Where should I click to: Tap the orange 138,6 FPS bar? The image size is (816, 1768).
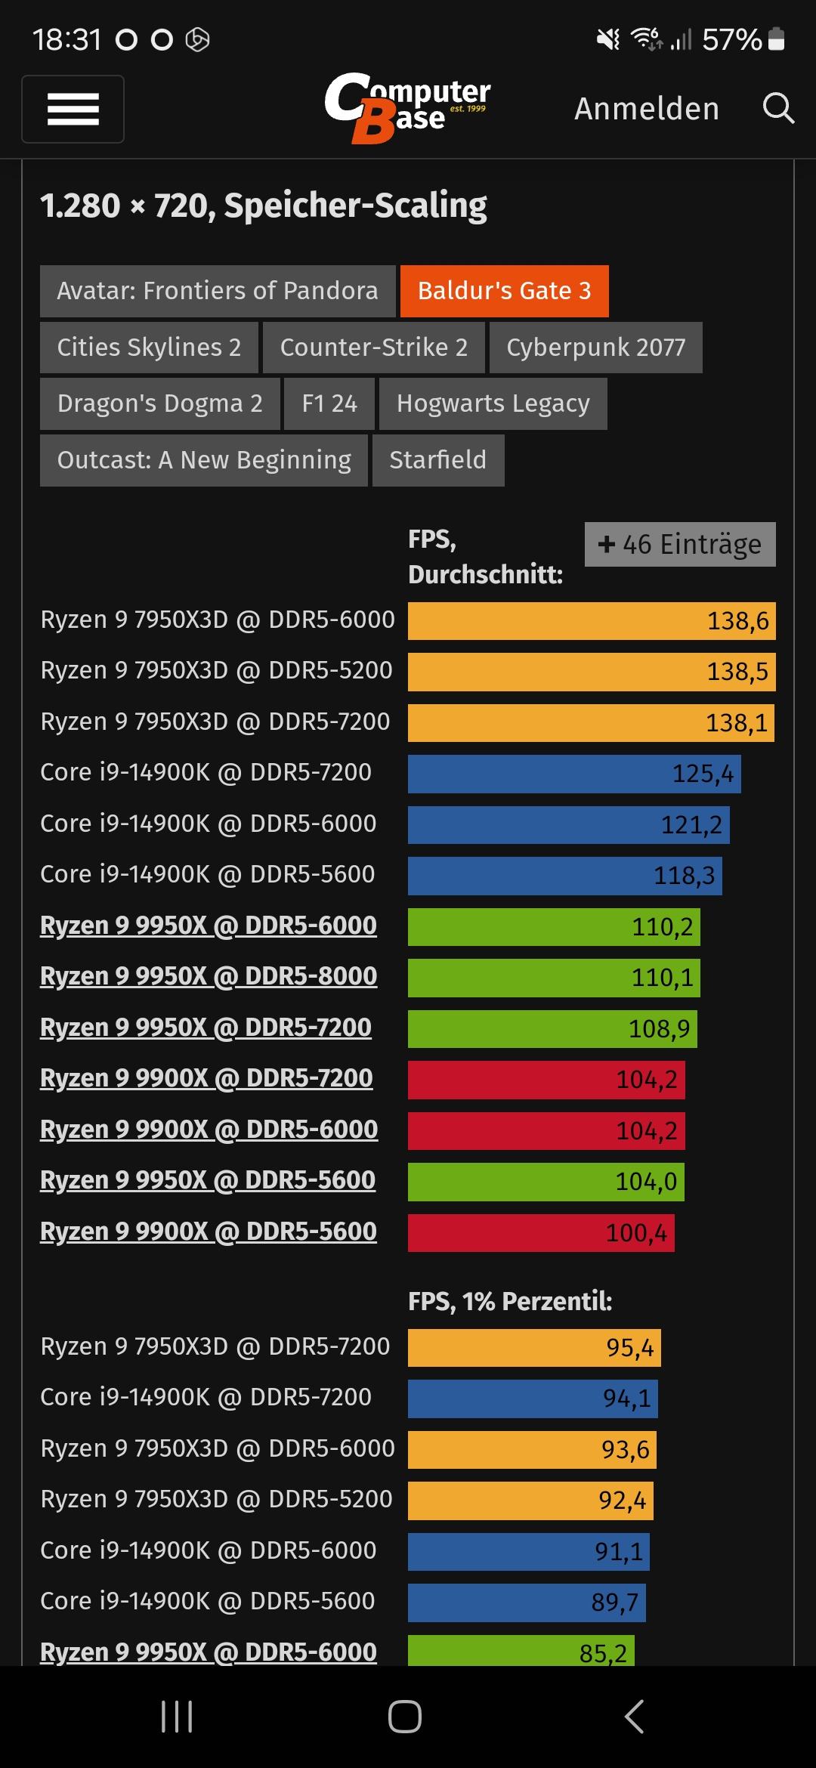click(592, 621)
